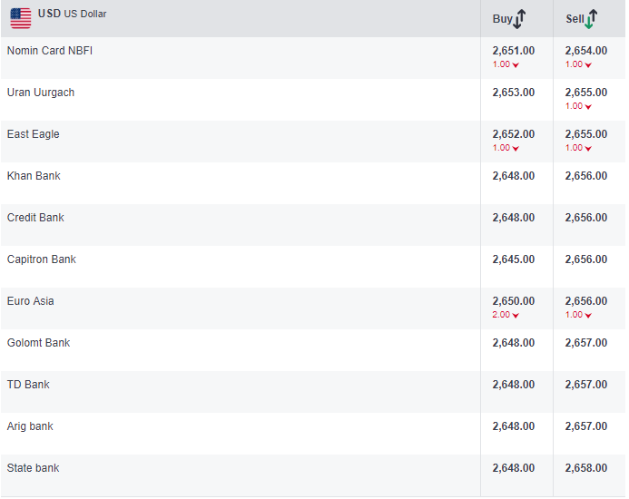Image resolution: width=629 pixels, height=499 pixels.
Task: Click red down arrow under Euro Asia sell rate
Action: [x=588, y=316]
